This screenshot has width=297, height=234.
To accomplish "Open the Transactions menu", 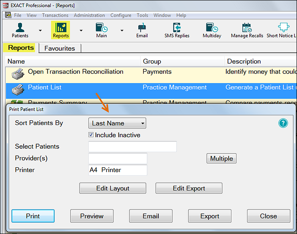I will click(55, 15).
